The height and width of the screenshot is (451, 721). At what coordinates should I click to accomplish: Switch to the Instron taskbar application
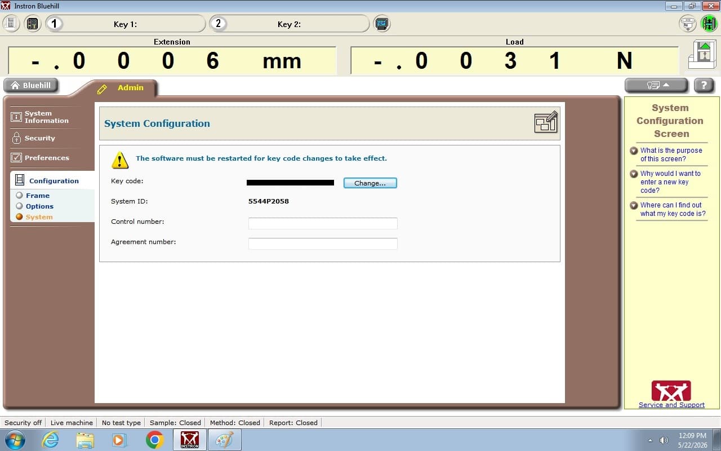click(190, 440)
